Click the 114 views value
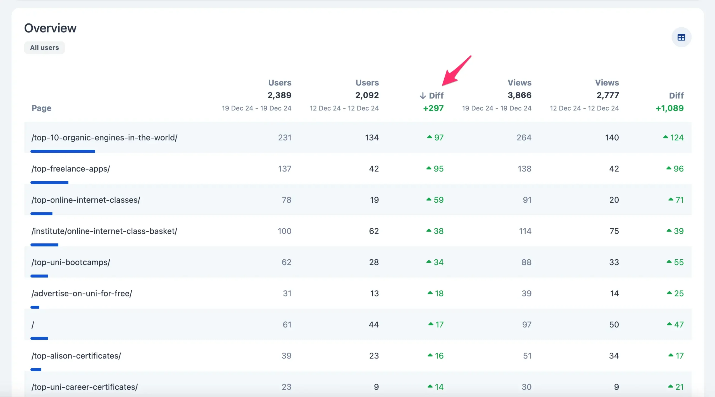Viewport: 715px width, 397px height. pyautogui.click(x=525, y=231)
